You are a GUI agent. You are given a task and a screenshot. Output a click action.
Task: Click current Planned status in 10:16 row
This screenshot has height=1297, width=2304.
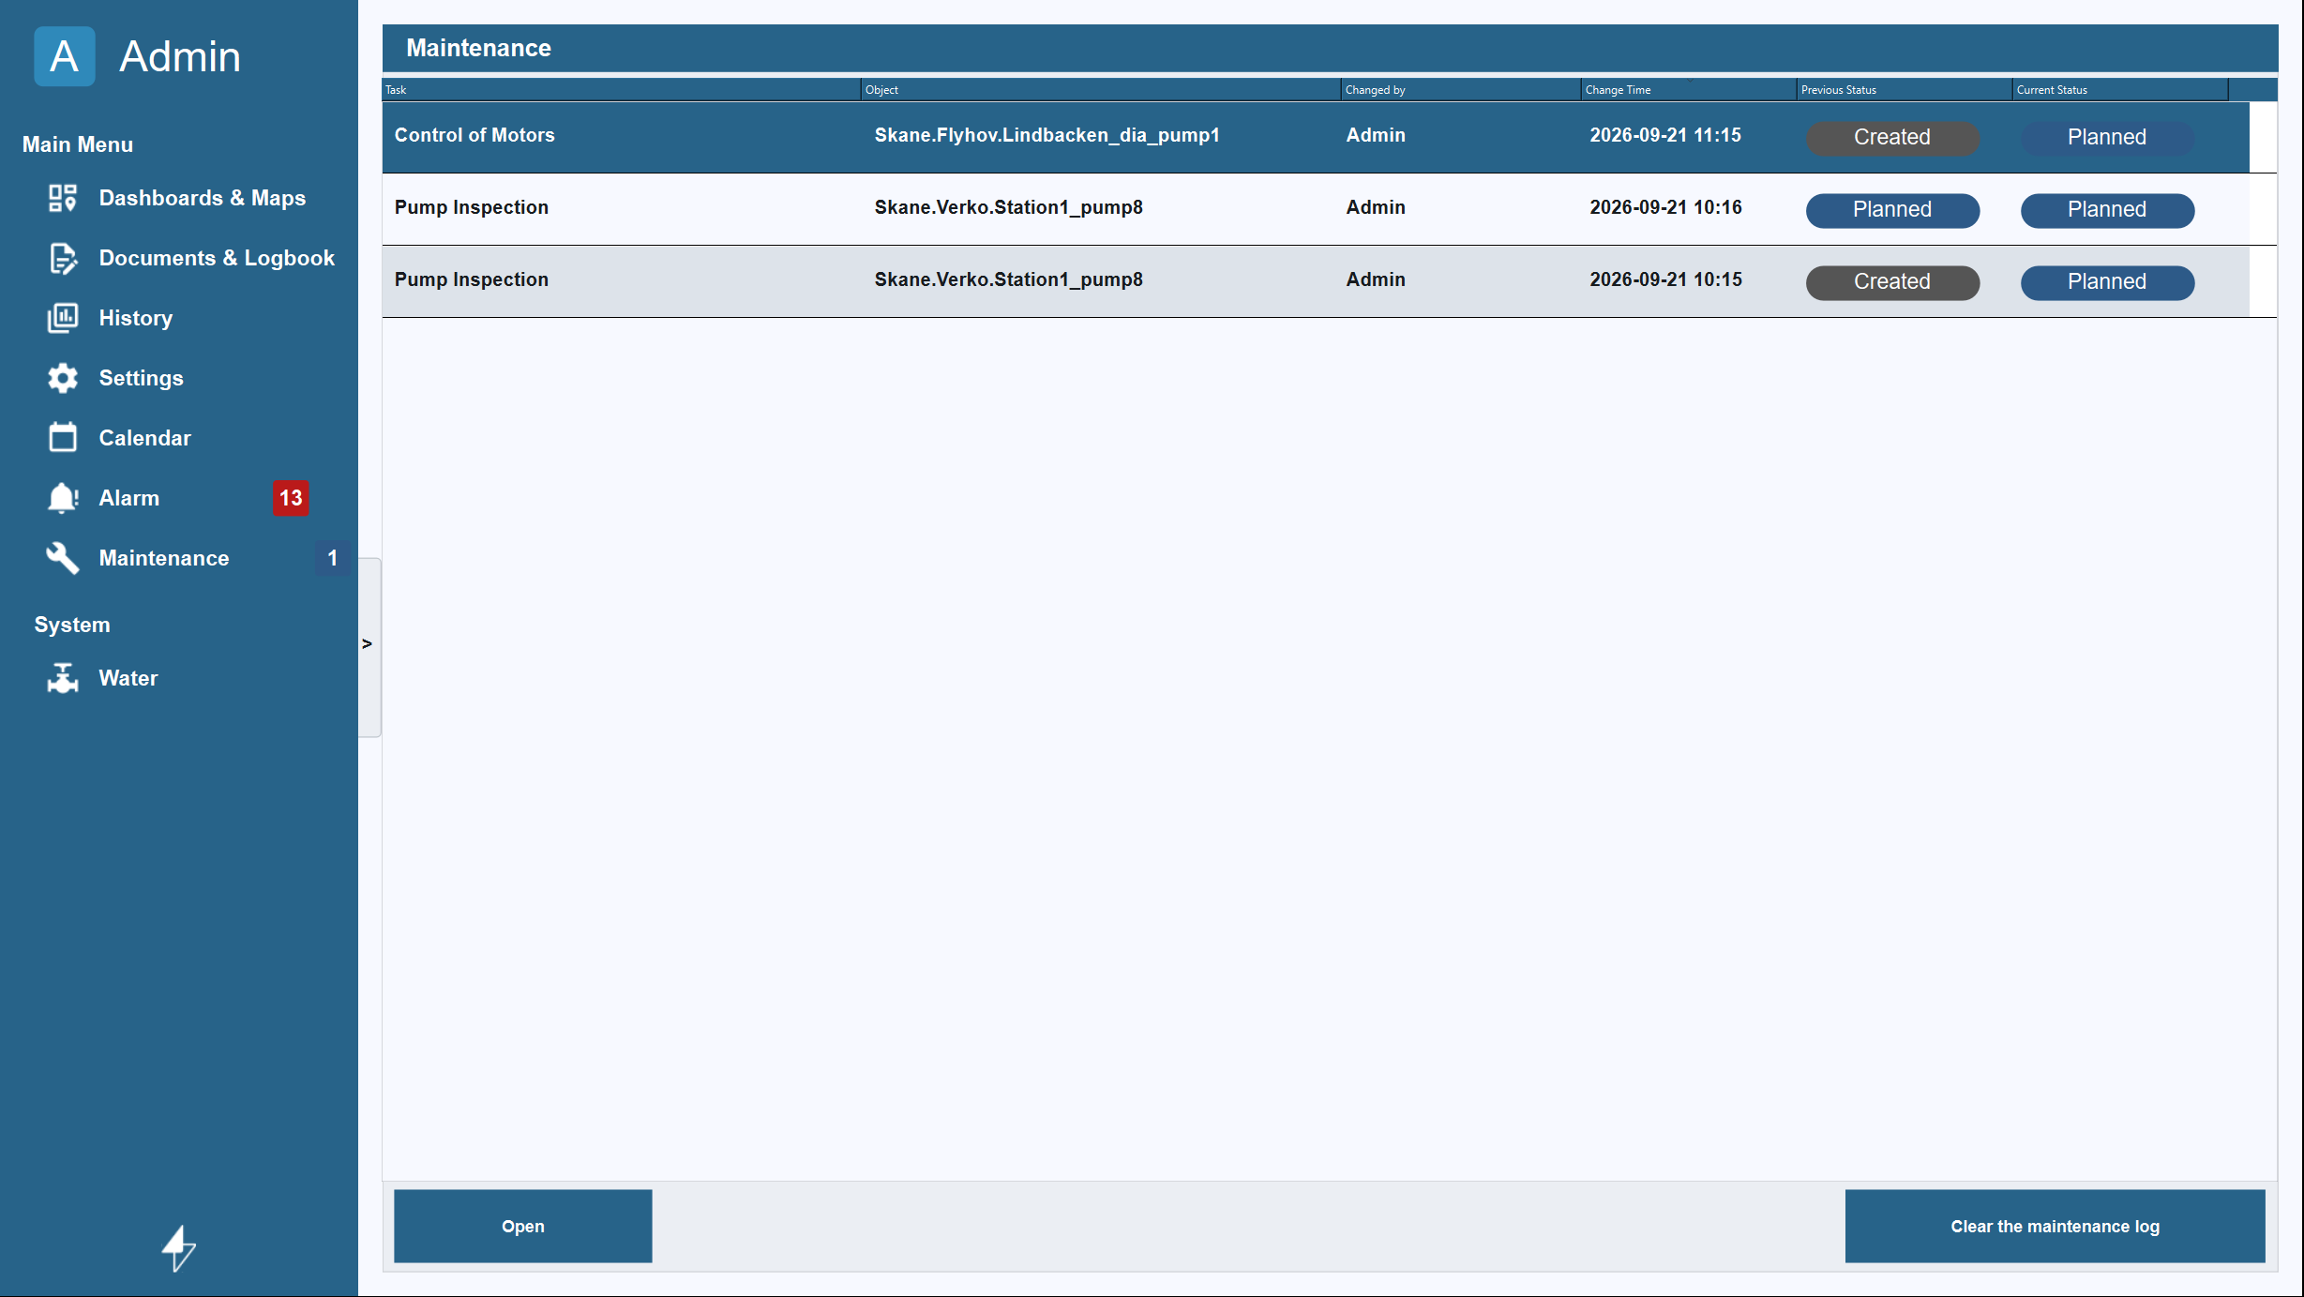[2107, 210]
